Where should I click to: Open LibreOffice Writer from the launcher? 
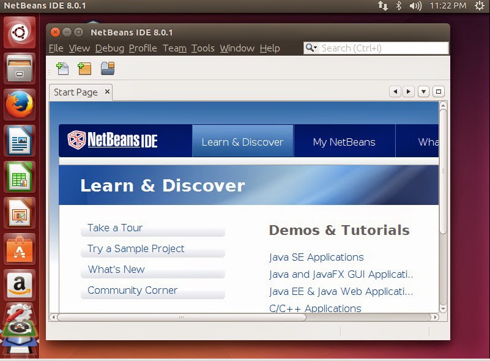pos(20,141)
